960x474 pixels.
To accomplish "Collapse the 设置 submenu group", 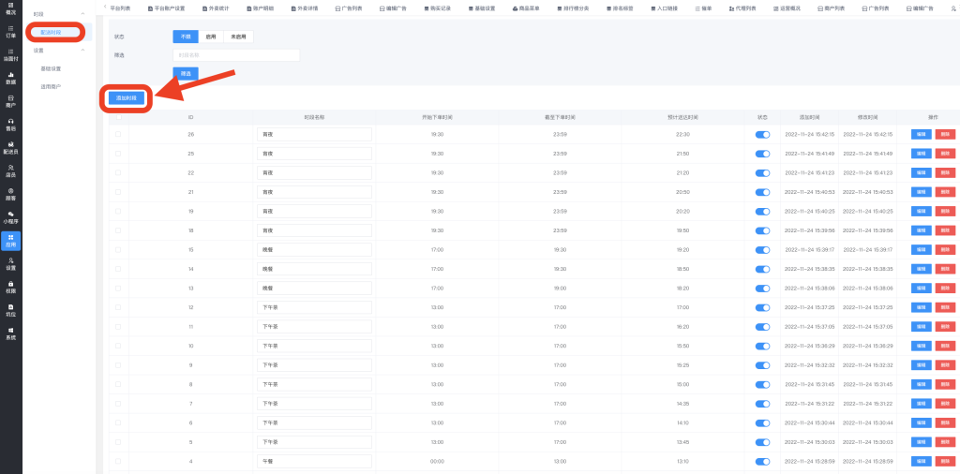I will click(x=82, y=51).
